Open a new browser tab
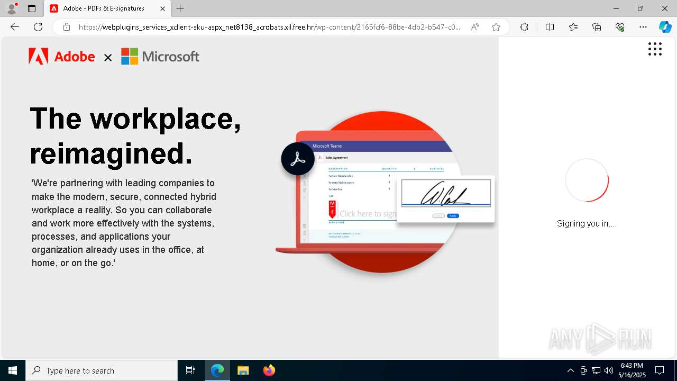 (x=180, y=8)
